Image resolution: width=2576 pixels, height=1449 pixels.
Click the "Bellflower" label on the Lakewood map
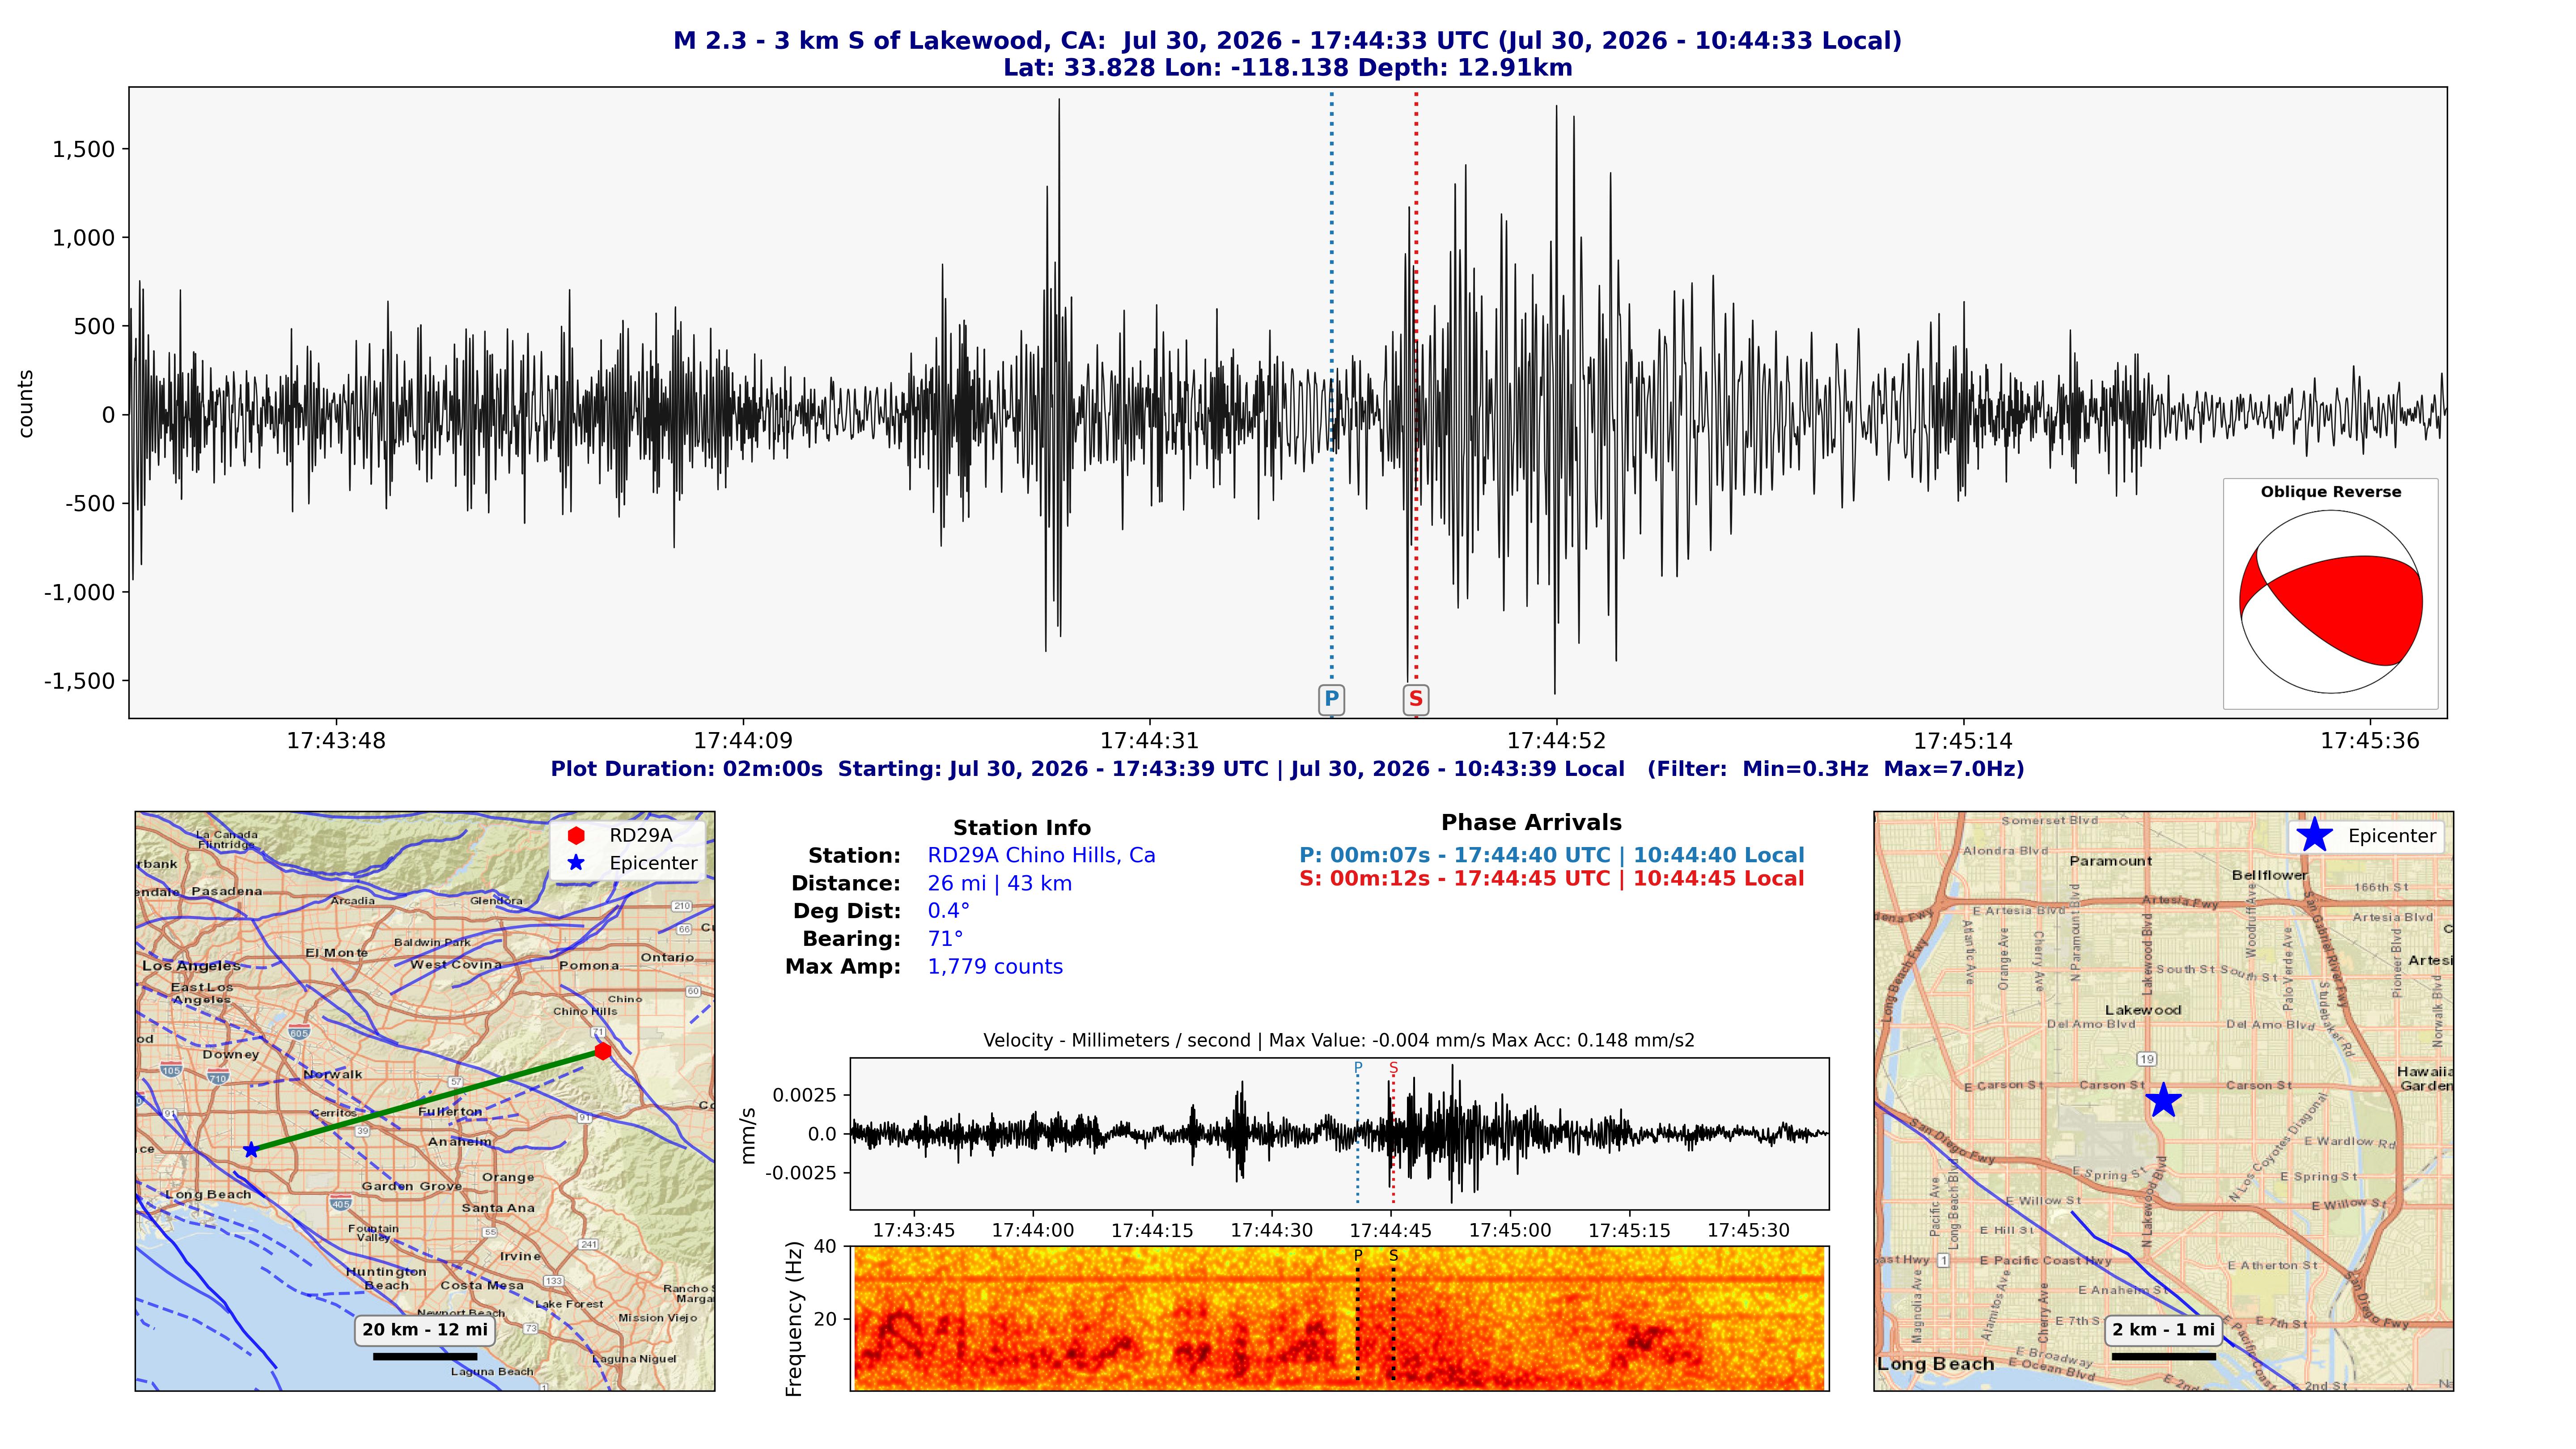[x=2269, y=875]
